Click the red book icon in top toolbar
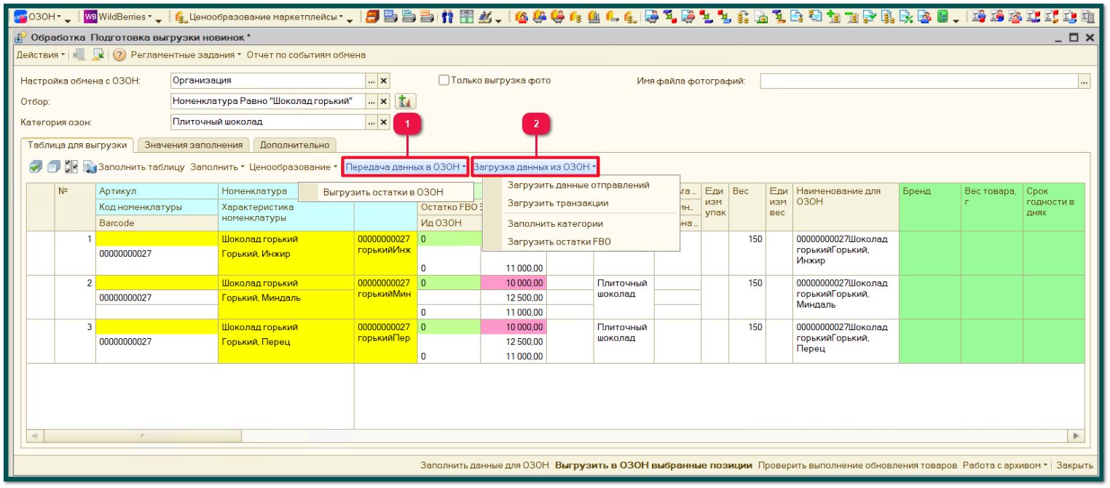Viewport: 1110px width, 488px height. pyautogui.click(x=372, y=17)
